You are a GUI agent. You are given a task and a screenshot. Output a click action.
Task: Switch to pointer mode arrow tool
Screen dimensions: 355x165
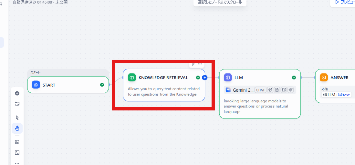coord(17,118)
